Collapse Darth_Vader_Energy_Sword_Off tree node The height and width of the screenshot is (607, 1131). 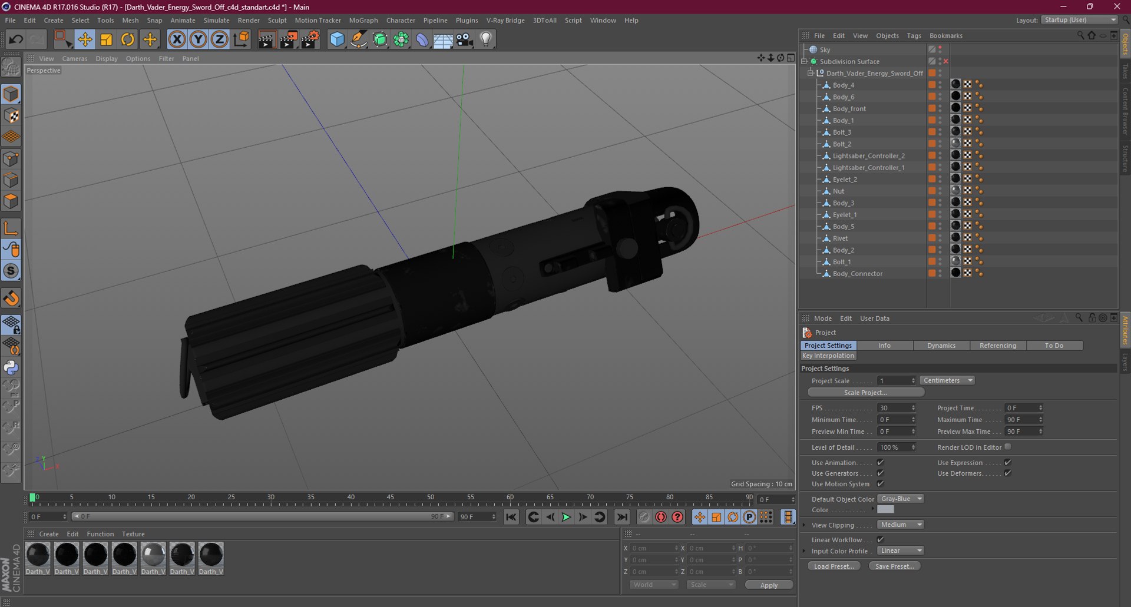click(x=811, y=73)
